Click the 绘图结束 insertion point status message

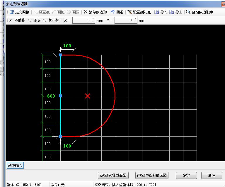[x=125, y=185]
